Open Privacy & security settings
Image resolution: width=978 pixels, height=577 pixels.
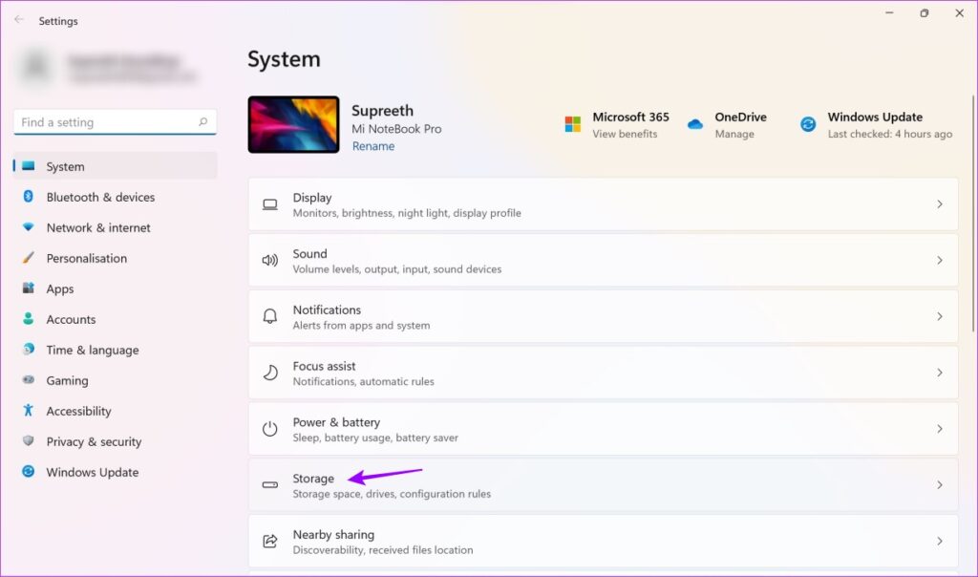pyautogui.click(x=116, y=441)
